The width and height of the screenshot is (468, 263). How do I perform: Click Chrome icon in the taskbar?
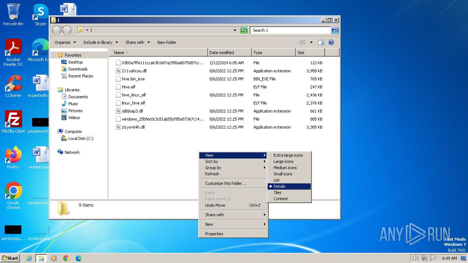pos(66,258)
